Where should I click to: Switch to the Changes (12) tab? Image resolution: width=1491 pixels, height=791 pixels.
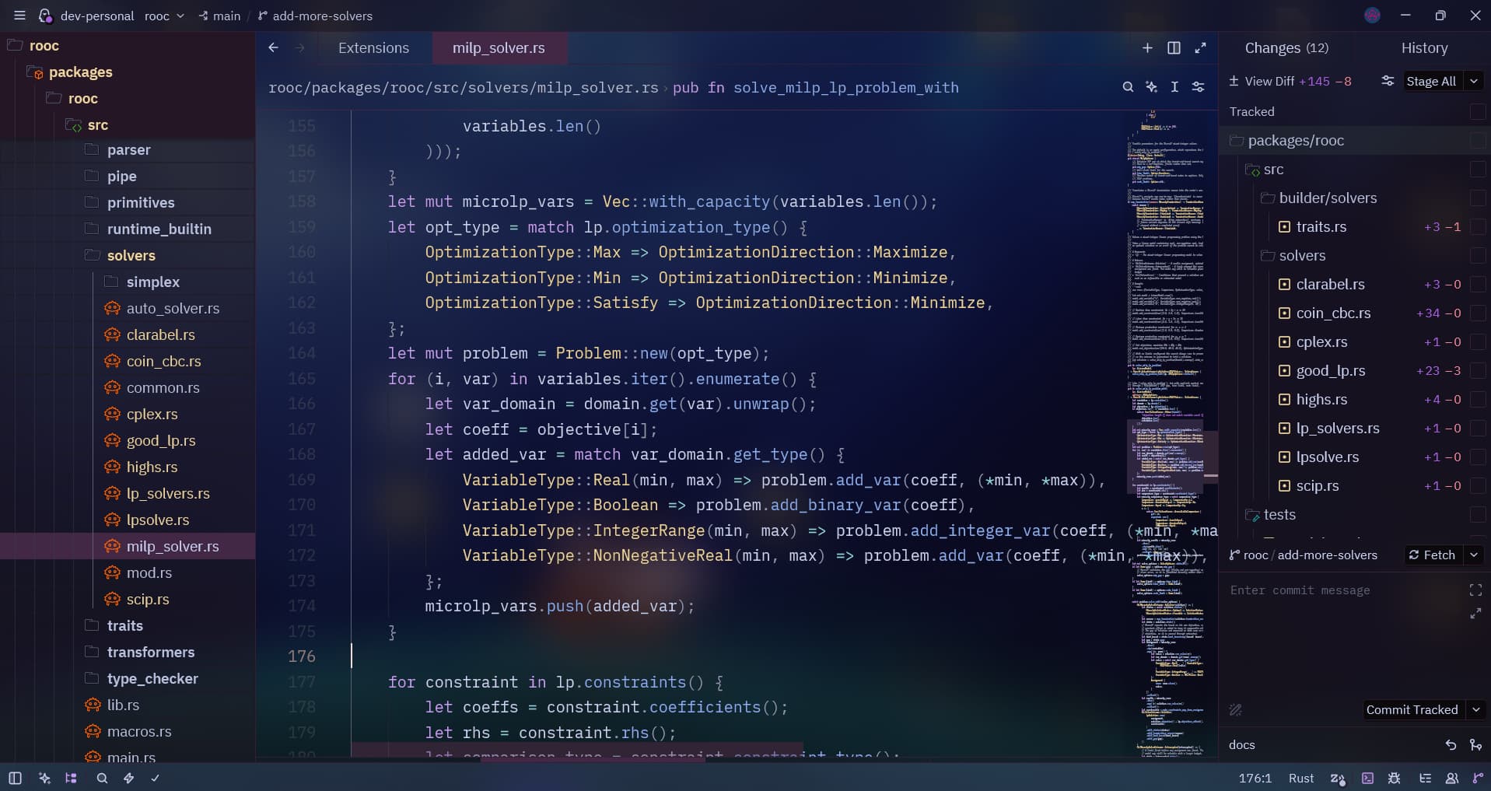pyautogui.click(x=1286, y=47)
